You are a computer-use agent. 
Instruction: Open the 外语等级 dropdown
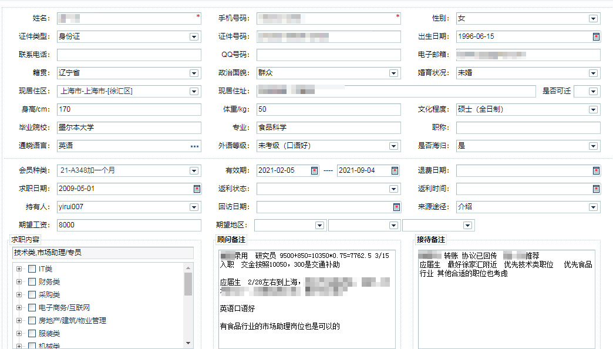(x=393, y=146)
